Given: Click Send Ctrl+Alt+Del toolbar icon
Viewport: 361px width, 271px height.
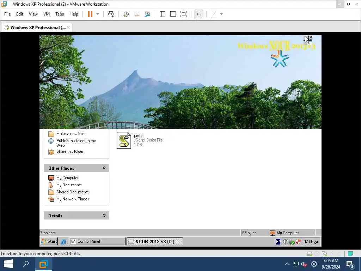Looking at the screenshot, I should pyautogui.click(x=111, y=14).
